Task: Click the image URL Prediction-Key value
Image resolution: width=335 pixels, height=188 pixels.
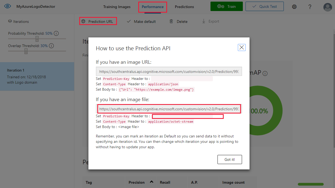Action: 182,79
